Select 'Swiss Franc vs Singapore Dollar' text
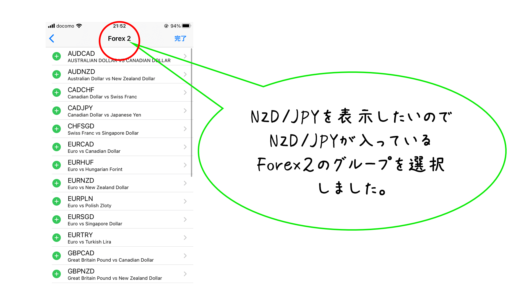This screenshot has height=299, width=531. (103, 133)
